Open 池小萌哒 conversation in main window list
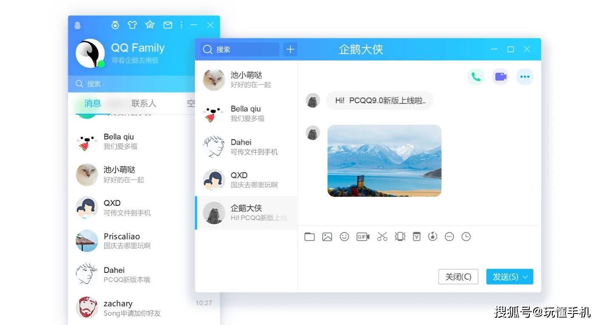This screenshot has height=325, width=605. tap(132, 174)
